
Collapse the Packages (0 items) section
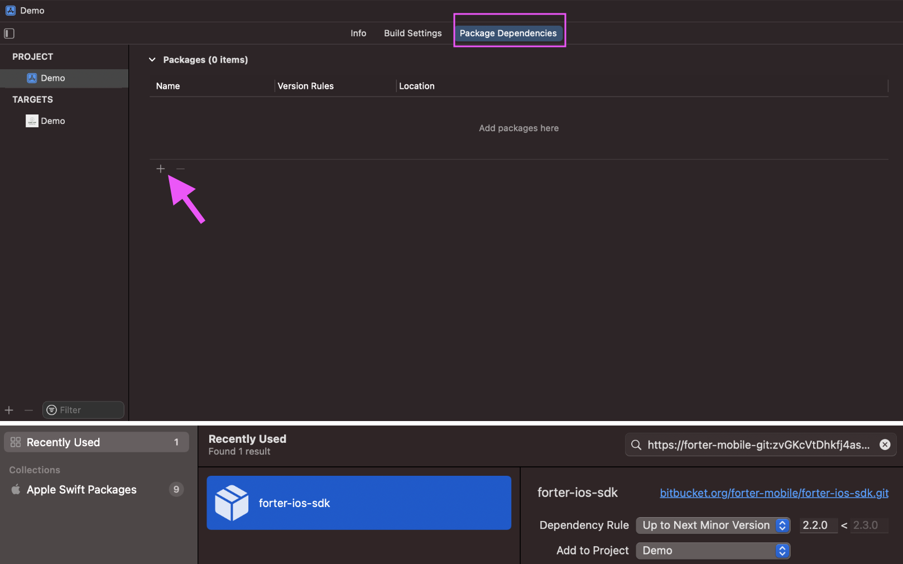click(152, 60)
